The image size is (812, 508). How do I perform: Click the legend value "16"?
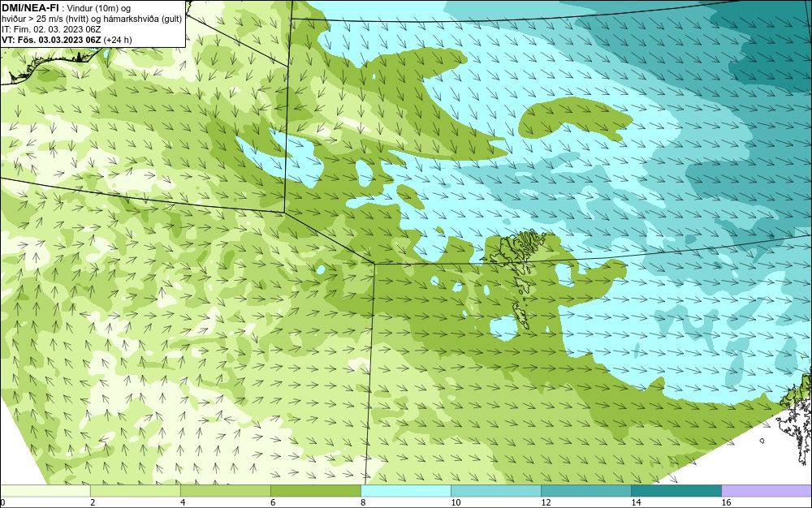pos(726,502)
